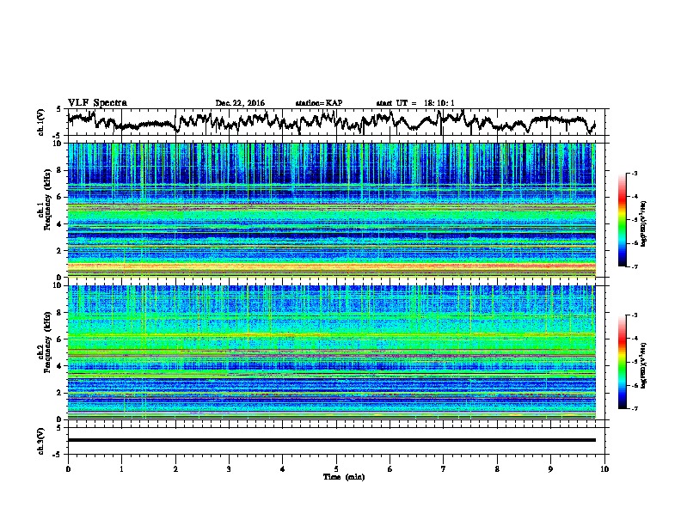Viewport: 681px width, 526px height.
Task: Click the ch.2 color scale bar
Action: [x=622, y=362]
